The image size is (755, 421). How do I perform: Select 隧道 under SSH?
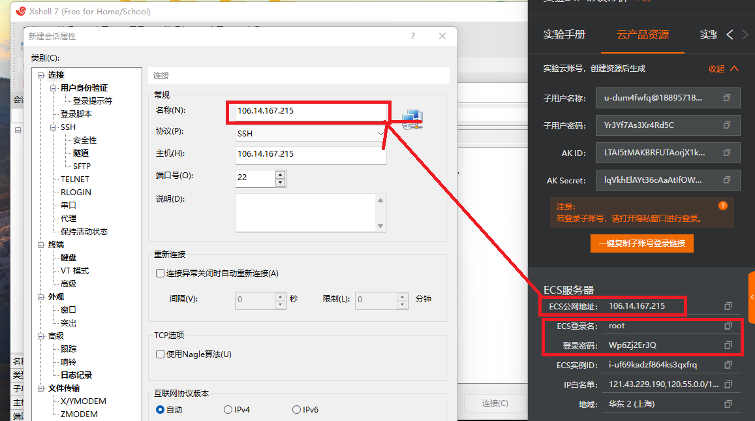(x=81, y=153)
